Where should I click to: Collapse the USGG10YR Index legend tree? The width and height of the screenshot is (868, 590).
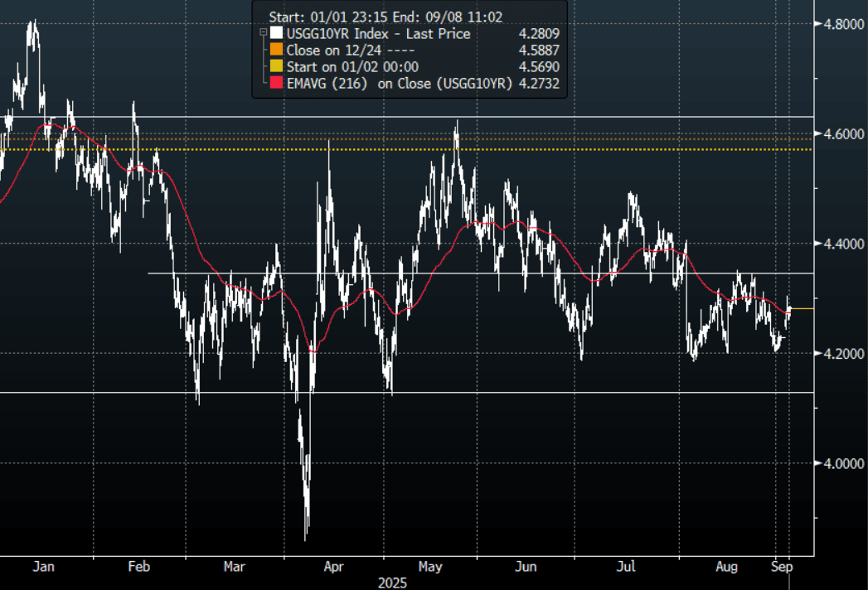click(x=263, y=34)
